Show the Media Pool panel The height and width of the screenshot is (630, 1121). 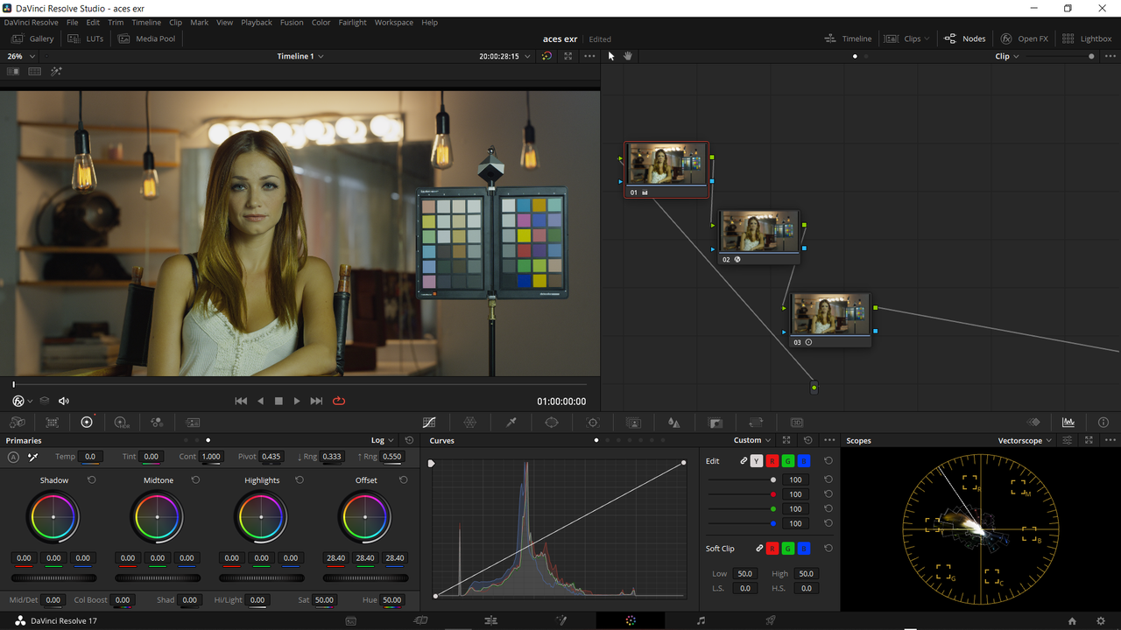147,38
